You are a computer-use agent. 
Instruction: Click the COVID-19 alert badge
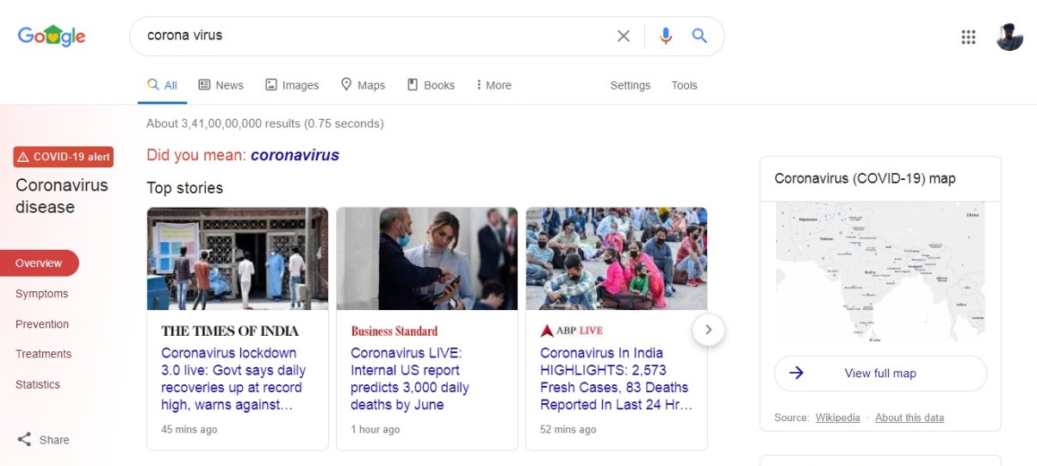pyautogui.click(x=64, y=157)
